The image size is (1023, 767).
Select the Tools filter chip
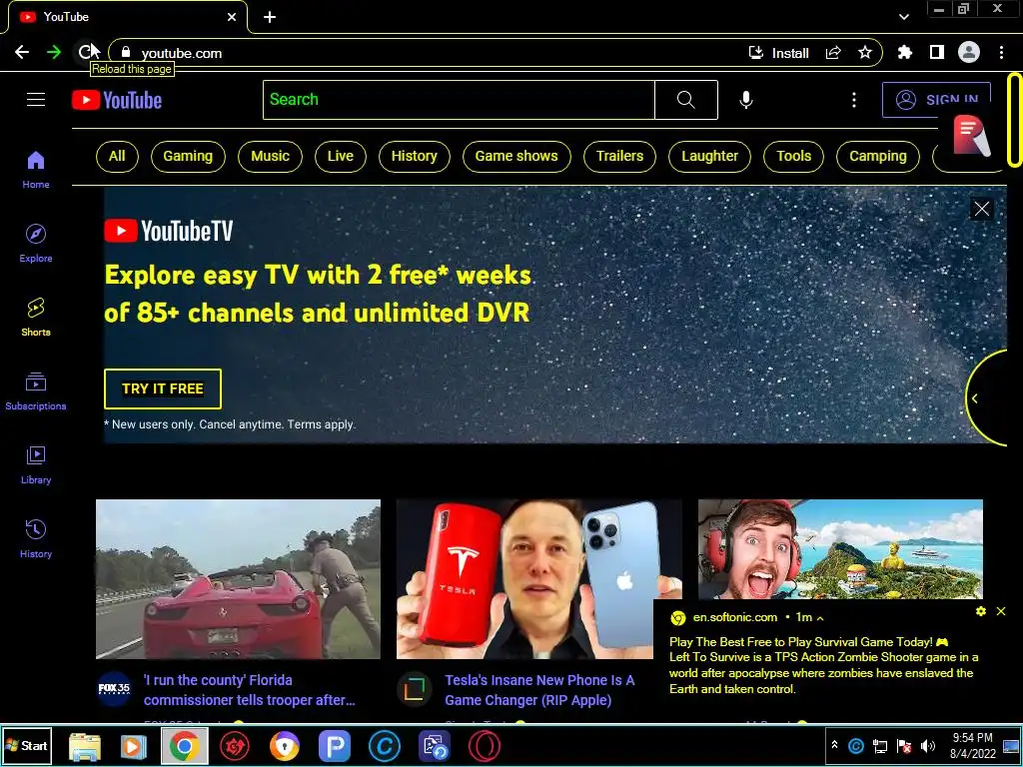(x=794, y=157)
